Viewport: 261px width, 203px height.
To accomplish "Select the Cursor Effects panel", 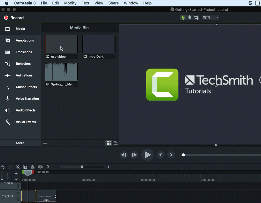I will point(26,87).
